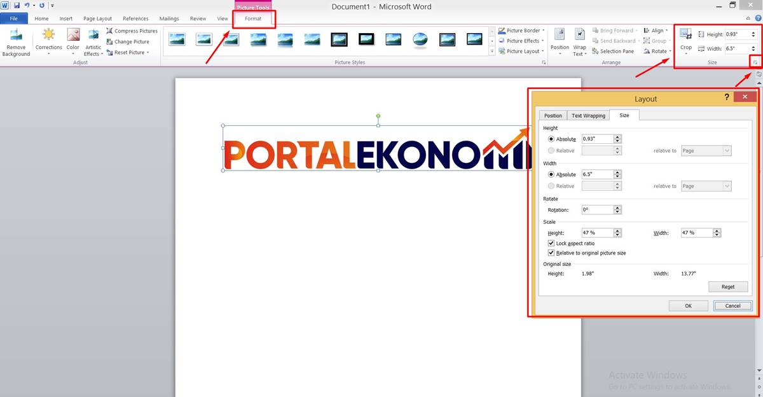Open the File tab
763x397 pixels.
point(14,18)
